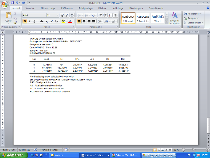This screenshot has height=158, width=210.
Task: Zoom out with minus button
Action: 183,150
